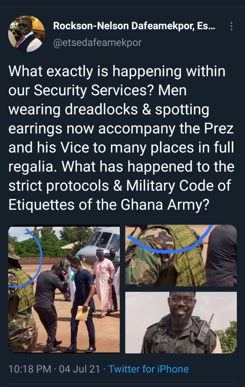Image resolution: width=245 pixels, height=387 pixels.
Task: Click the 10:18 PM timestamp
Action: (x=30, y=369)
